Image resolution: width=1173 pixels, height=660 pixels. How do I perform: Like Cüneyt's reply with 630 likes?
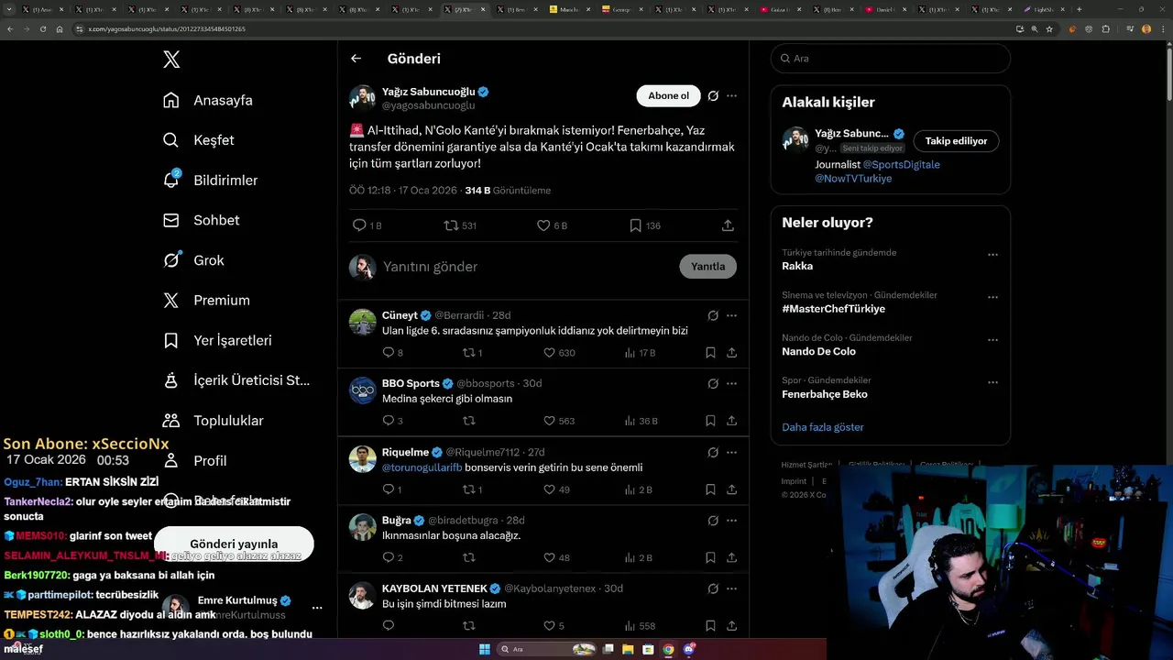coord(559,353)
